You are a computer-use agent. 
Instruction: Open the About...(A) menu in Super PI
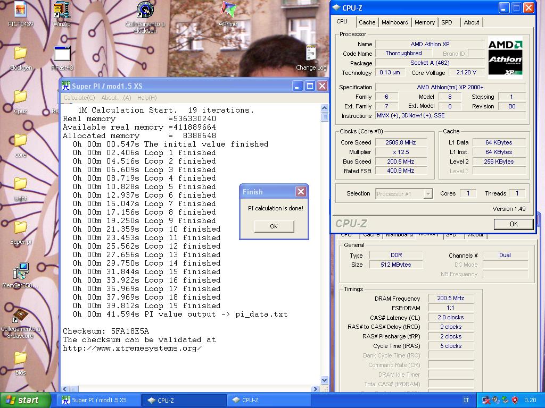[x=116, y=98]
